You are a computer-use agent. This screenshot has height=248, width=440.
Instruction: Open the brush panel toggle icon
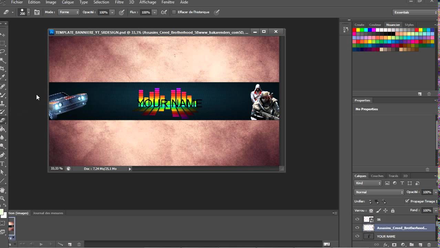pos(37,12)
